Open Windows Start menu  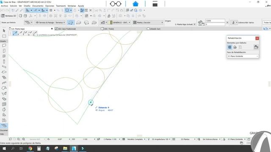pos(4,148)
